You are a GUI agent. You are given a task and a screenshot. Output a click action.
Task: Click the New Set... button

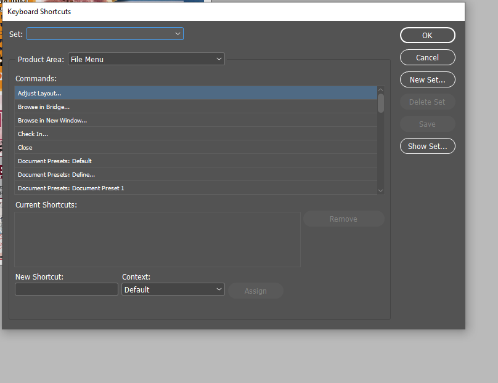(x=428, y=79)
